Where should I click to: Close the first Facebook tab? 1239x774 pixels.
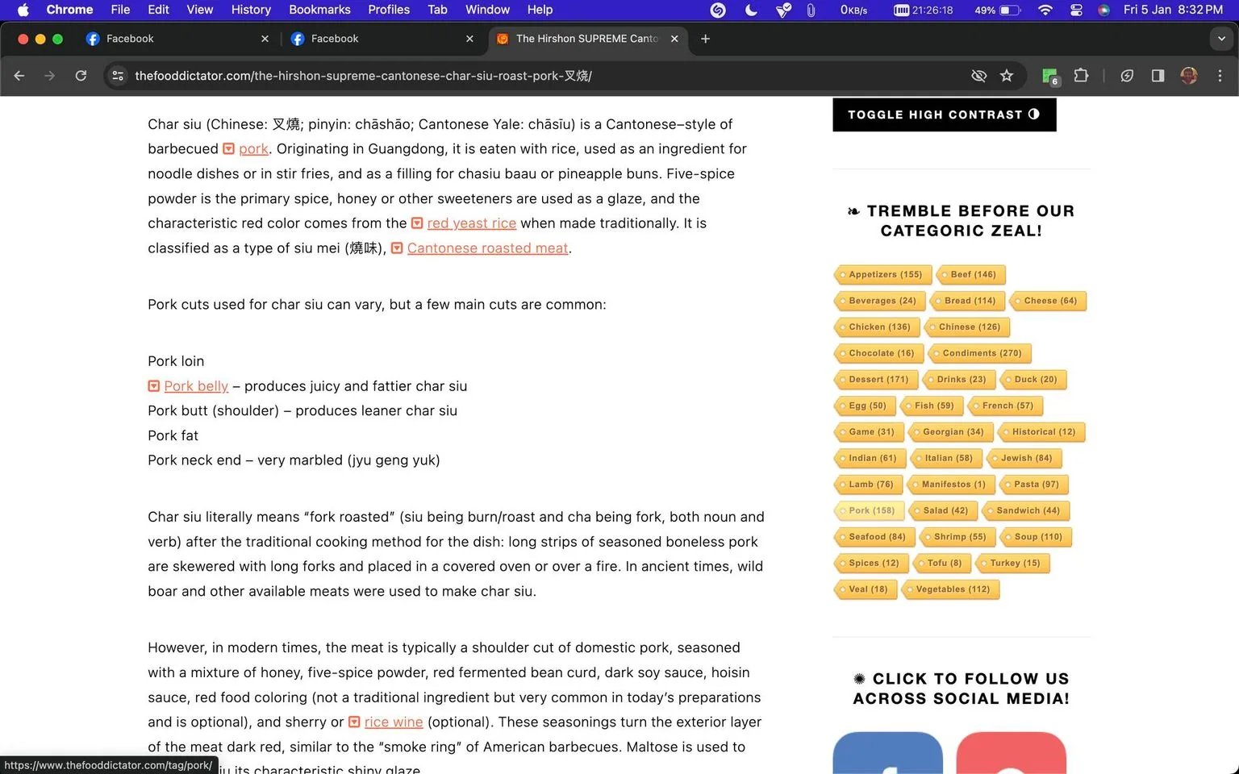tap(265, 39)
